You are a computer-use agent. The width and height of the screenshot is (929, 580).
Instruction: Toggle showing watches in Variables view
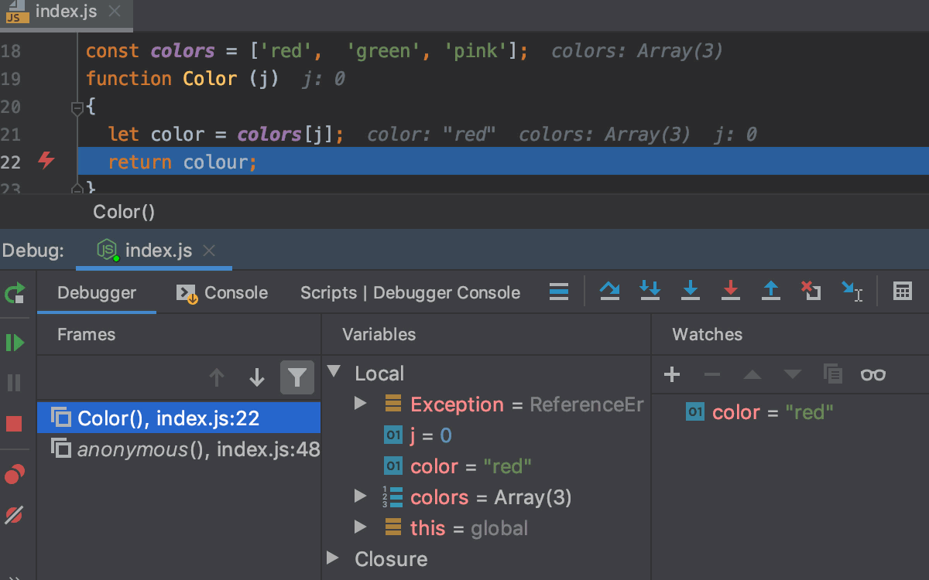[873, 374]
